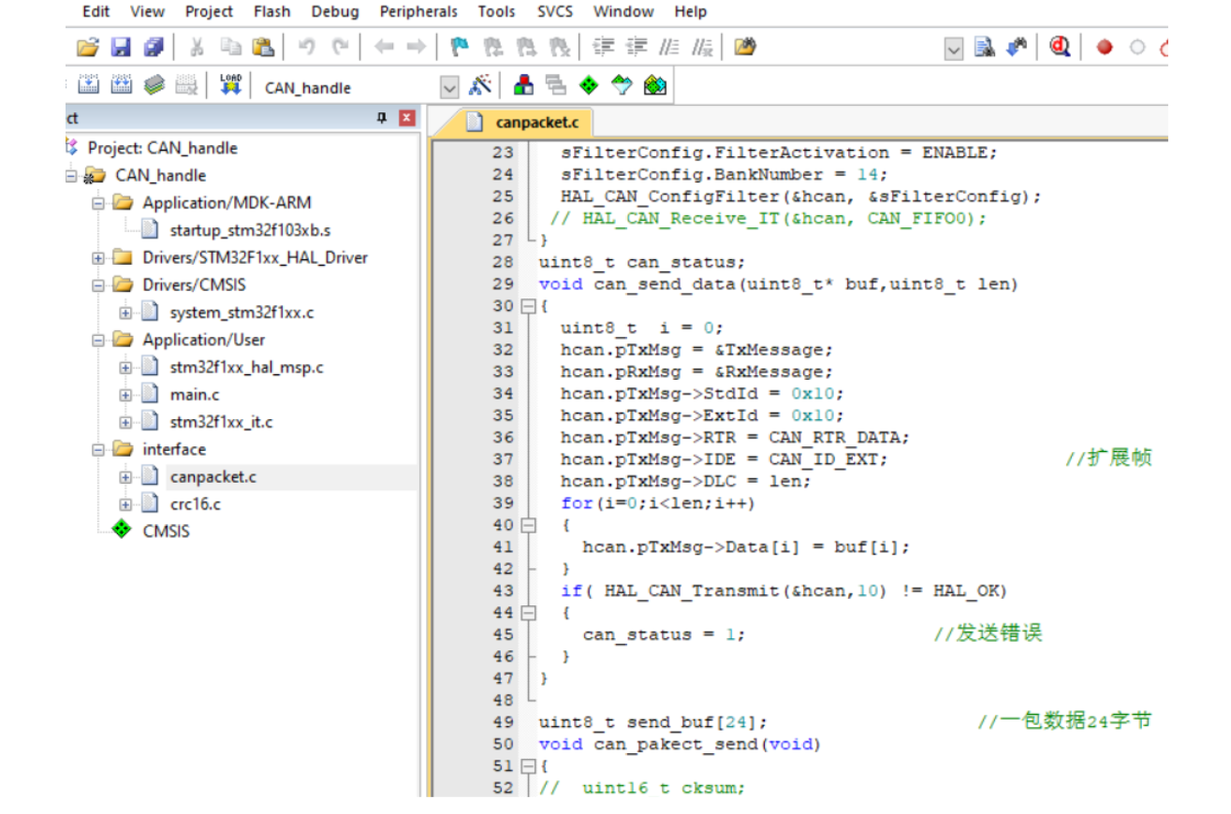Close the Project panel

406,118
